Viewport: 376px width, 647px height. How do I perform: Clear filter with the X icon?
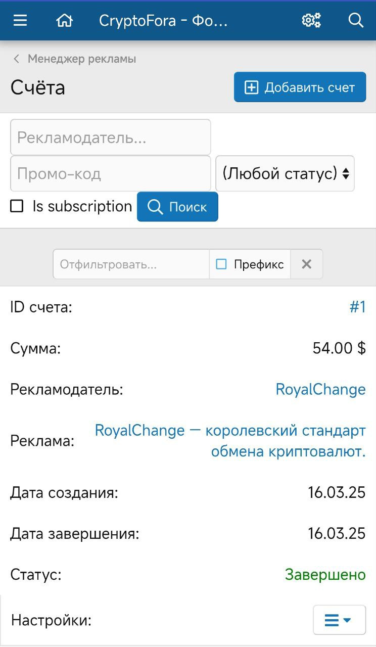(306, 264)
